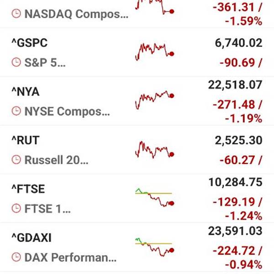Select the ^NYA ticker symbol
The image size is (274, 274).
click(x=26, y=92)
